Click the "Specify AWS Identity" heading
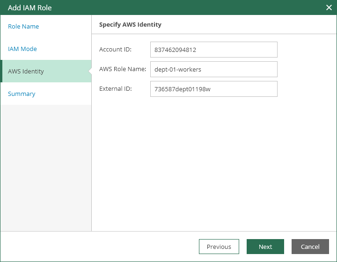 (130, 25)
